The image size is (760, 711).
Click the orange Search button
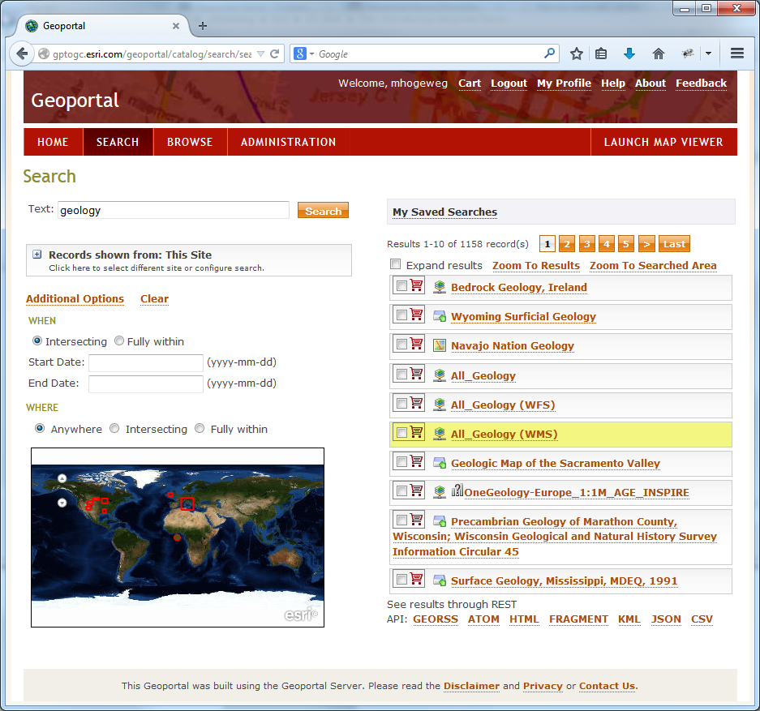coord(323,209)
